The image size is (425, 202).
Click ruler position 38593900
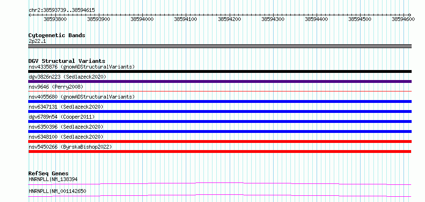point(99,19)
